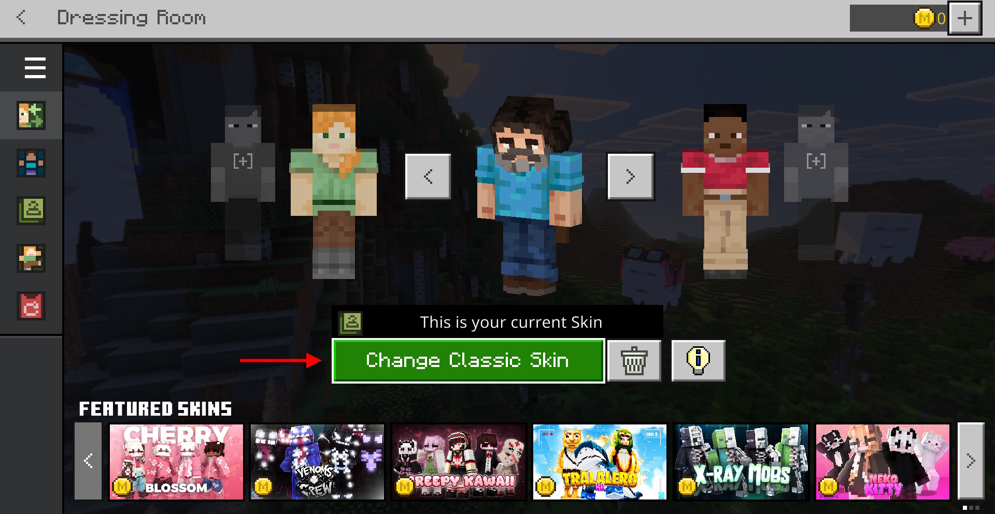Select the Cherry Blossom skin pack
Image resolution: width=995 pixels, height=514 pixels.
pyautogui.click(x=175, y=462)
